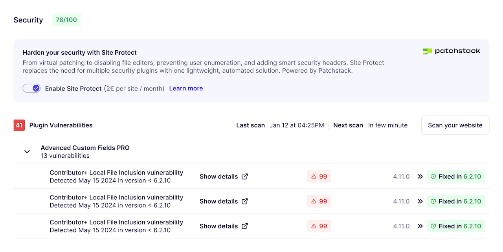Image resolution: width=503 pixels, height=252 pixels.
Task: Click external link icon in second vulnerability row
Action: 244,201
